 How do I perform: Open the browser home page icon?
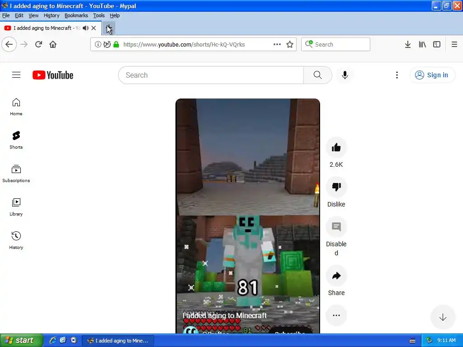click(x=53, y=45)
